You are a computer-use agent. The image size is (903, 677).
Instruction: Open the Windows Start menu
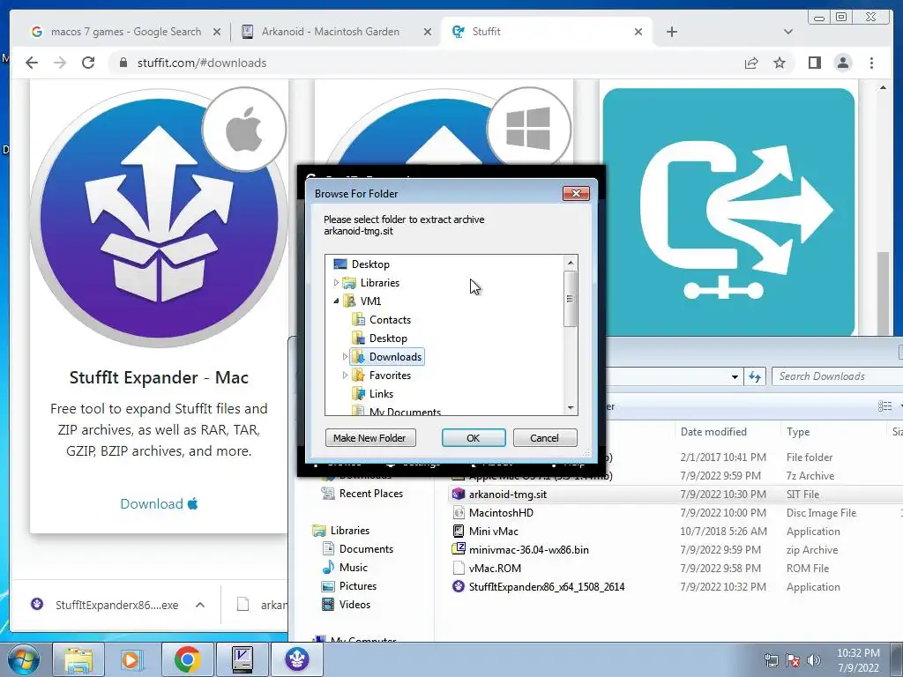(23, 659)
